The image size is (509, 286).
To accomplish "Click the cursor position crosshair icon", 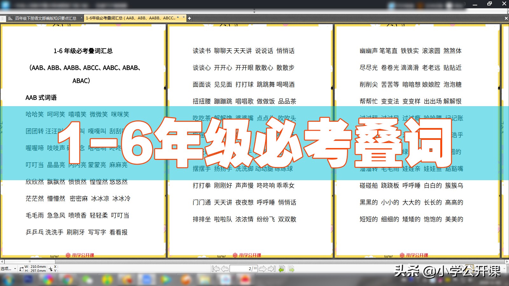I will point(51,269).
